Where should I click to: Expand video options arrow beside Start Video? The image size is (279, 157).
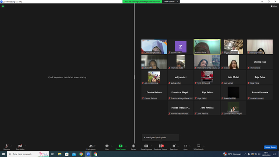point(26,146)
